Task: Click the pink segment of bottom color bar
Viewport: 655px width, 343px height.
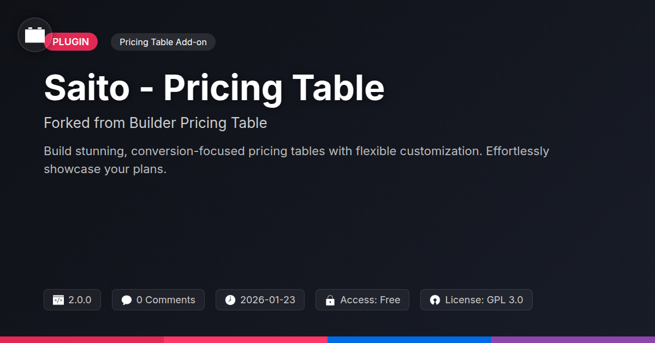Action: [246, 339]
